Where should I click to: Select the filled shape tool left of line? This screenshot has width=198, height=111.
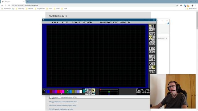click(x=150, y=40)
